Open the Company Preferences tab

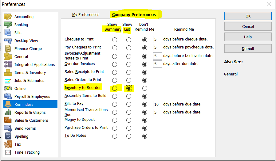coord(134,15)
